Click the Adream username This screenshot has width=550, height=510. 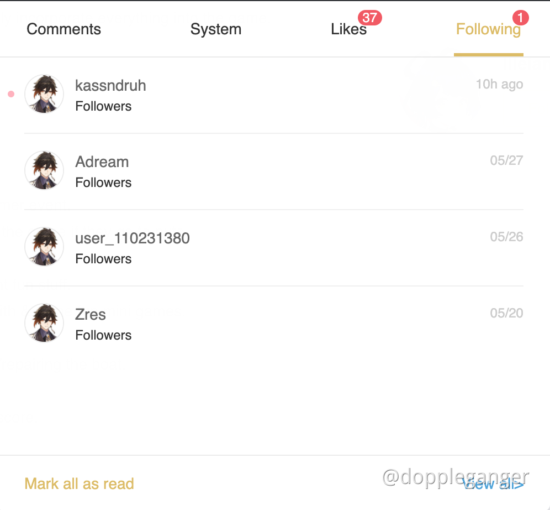pyautogui.click(x=102, y=162)
